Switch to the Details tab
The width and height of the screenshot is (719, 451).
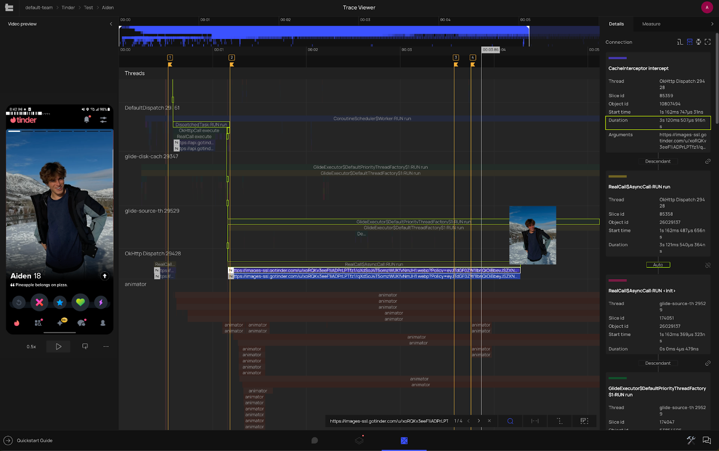click(616, 24)
